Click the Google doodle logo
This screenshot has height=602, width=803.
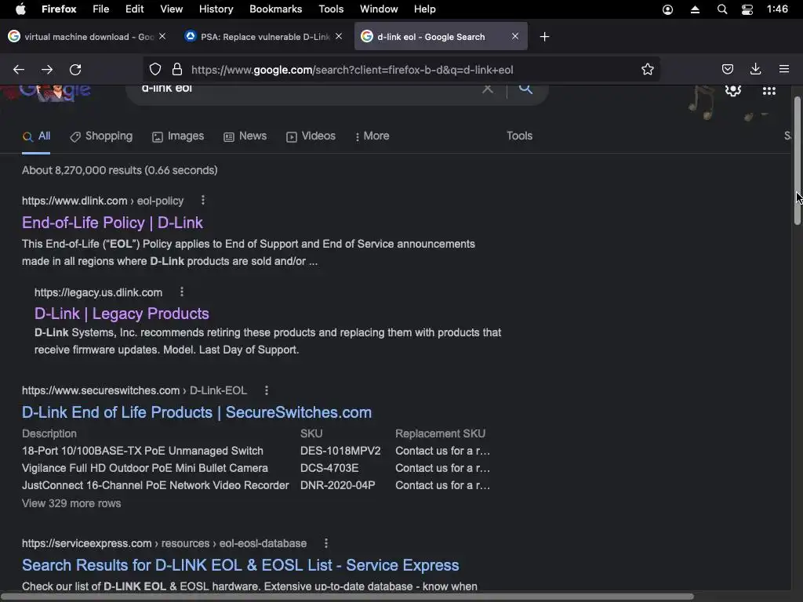tap(56, 92)
